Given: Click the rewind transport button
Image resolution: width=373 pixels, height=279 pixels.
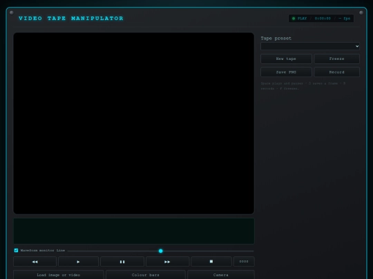Looking at the screenshot, I should point(35,262).
